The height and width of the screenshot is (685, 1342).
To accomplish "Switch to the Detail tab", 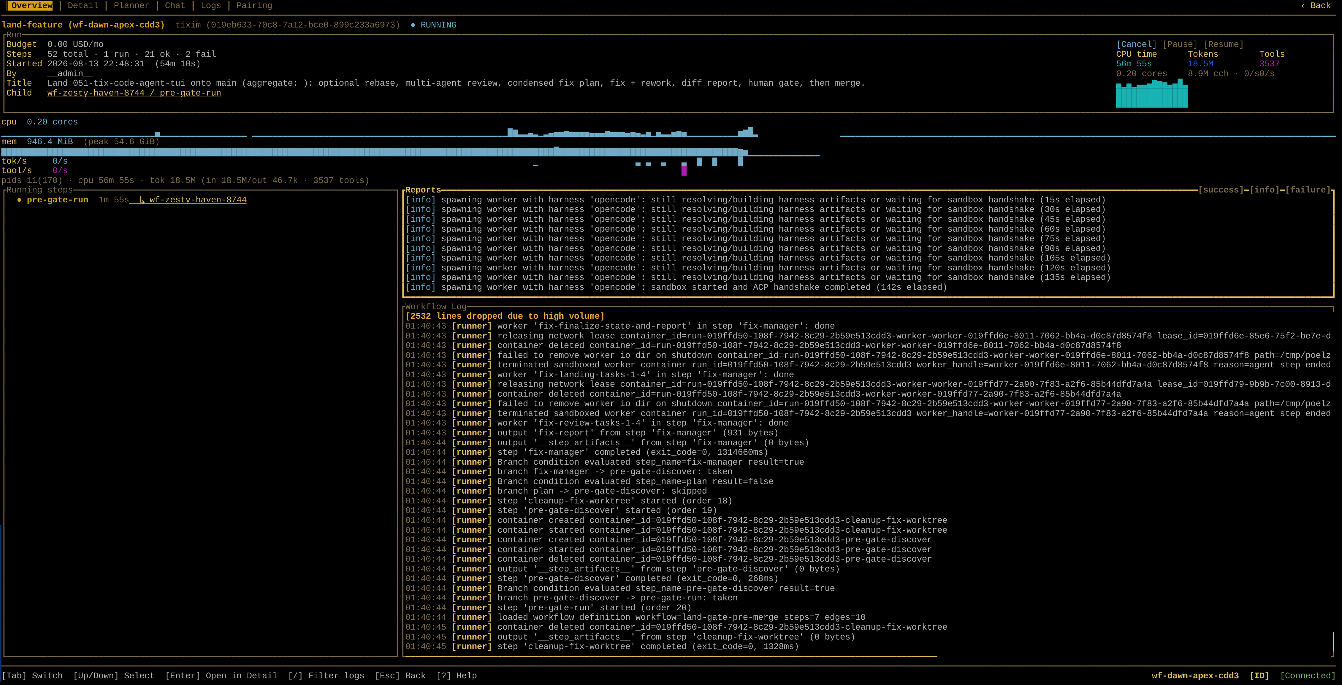I will [83, 5].
